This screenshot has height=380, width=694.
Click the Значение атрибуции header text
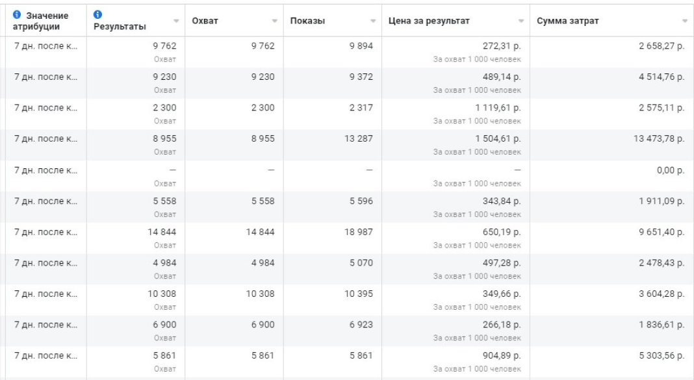(49, 20)
